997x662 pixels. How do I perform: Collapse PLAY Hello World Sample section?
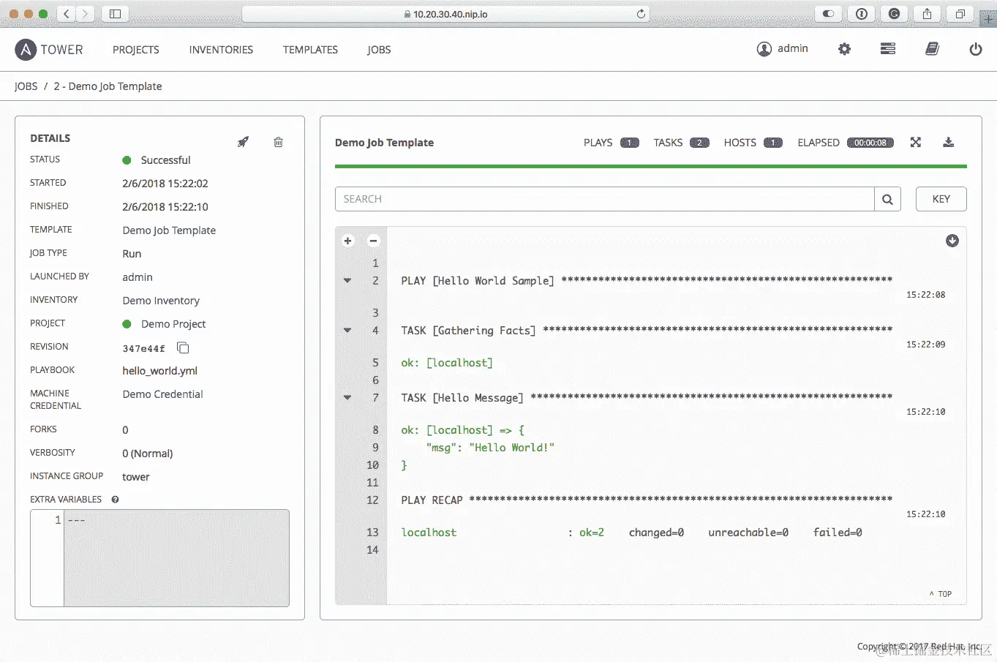(347, 280)
